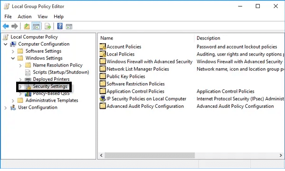285x171 pixels.
Task: Click the Deployed Printers printer icon
Action: (x=28, y=79)
